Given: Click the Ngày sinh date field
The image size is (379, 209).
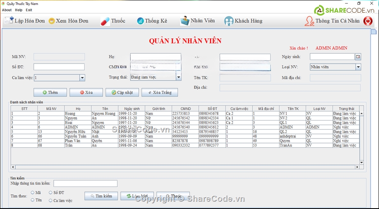Looking at the screenshot, I should (x=332, y=57).
